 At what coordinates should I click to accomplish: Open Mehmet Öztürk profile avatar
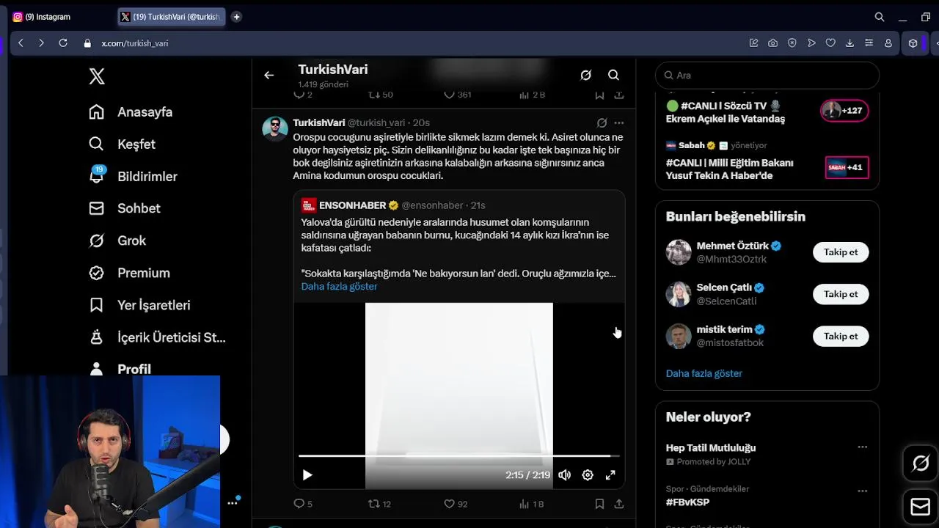point(679,252)
